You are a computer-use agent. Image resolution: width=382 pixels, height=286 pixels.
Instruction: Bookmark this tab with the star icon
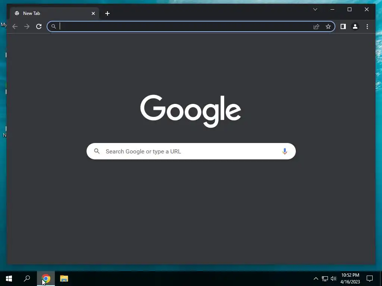click(328, 26)
